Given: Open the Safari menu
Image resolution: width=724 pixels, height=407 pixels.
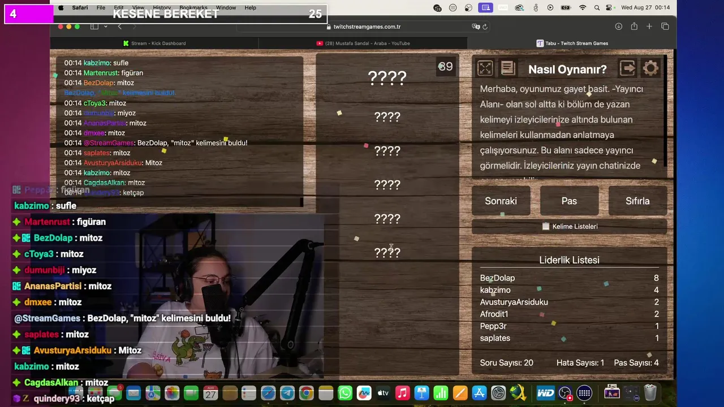Looking at the screenshot, I should [x=80, y=8].
